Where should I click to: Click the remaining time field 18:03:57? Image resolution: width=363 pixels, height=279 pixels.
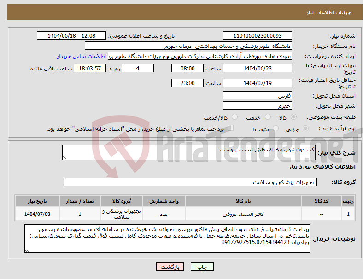point(90,68)
